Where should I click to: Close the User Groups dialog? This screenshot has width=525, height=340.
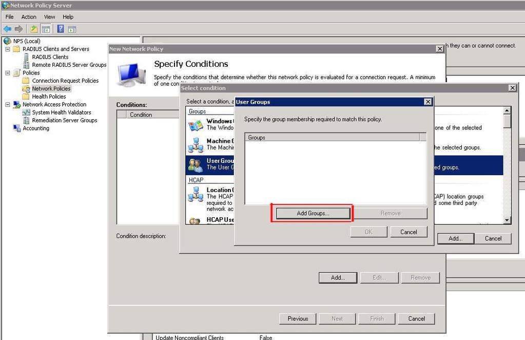coord(428,102)
